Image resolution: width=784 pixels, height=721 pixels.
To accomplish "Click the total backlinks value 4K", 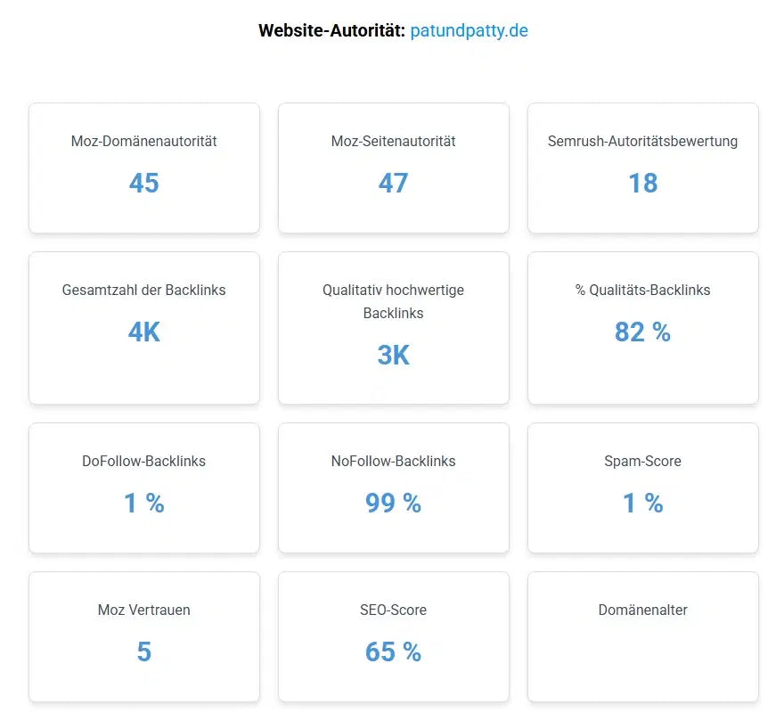I will coord(144,332).
